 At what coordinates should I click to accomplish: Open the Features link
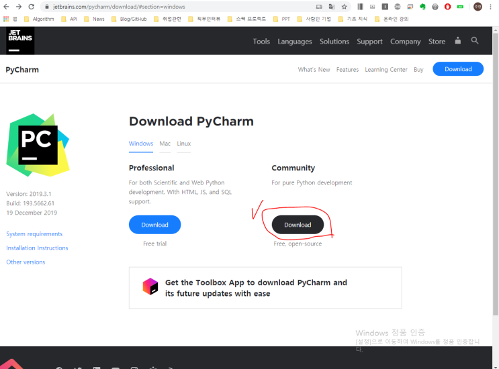coord(347,70)
